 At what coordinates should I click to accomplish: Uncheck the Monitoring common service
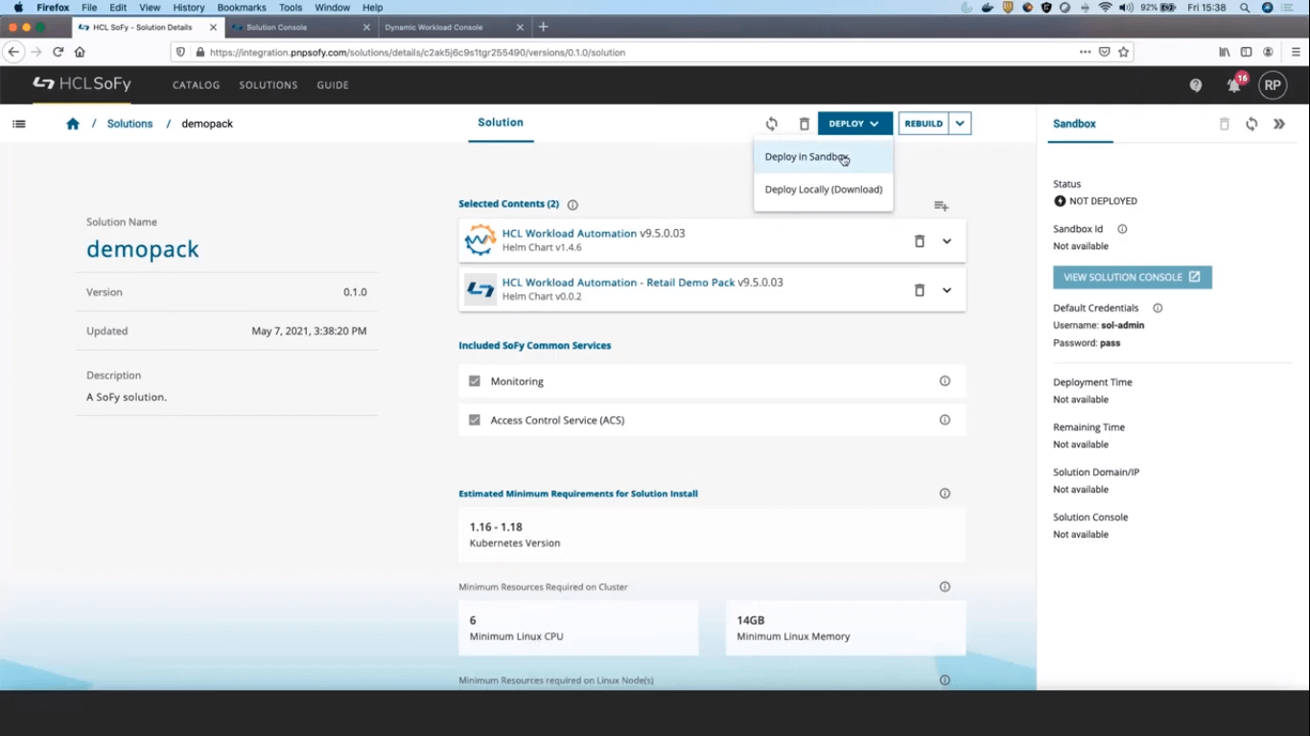[x=474, y=380]
